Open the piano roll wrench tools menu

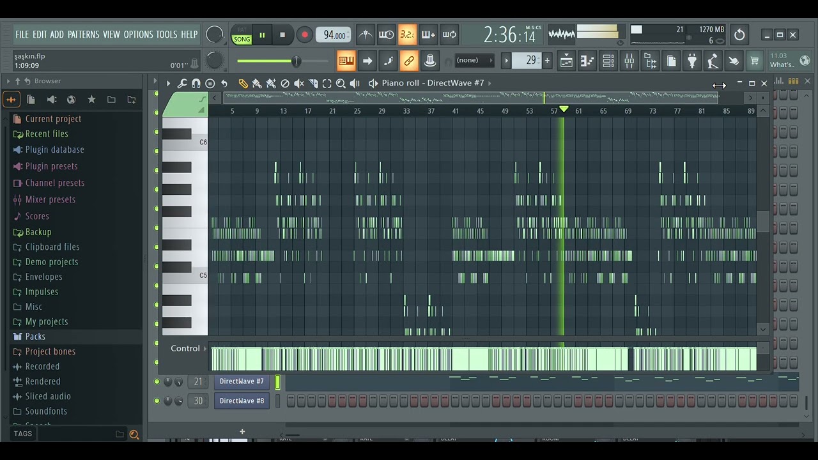coord(182,83)
